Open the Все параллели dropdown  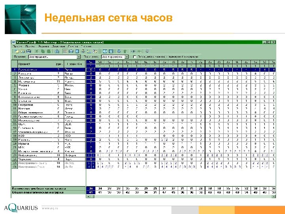pos(127,57)
